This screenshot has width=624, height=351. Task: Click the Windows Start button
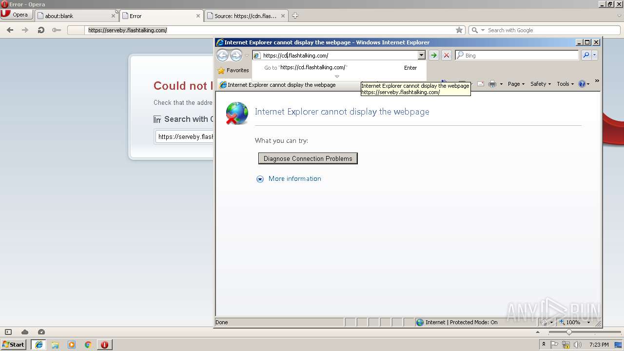(x=14, y=344)
